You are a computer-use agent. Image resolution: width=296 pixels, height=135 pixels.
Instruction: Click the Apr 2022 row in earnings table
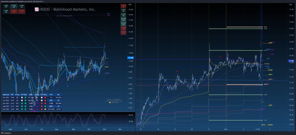pos(32,103)
